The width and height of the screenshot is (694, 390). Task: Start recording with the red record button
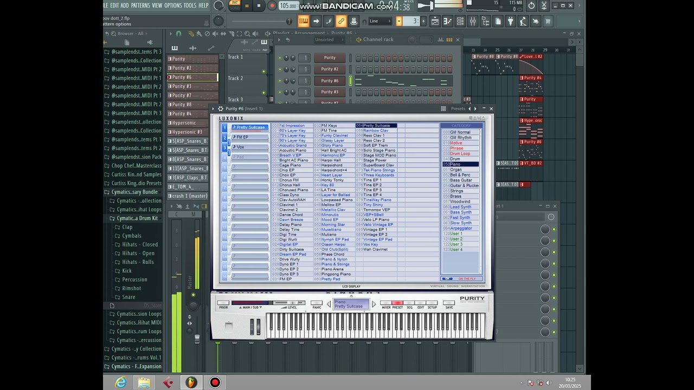pos(272,6)
